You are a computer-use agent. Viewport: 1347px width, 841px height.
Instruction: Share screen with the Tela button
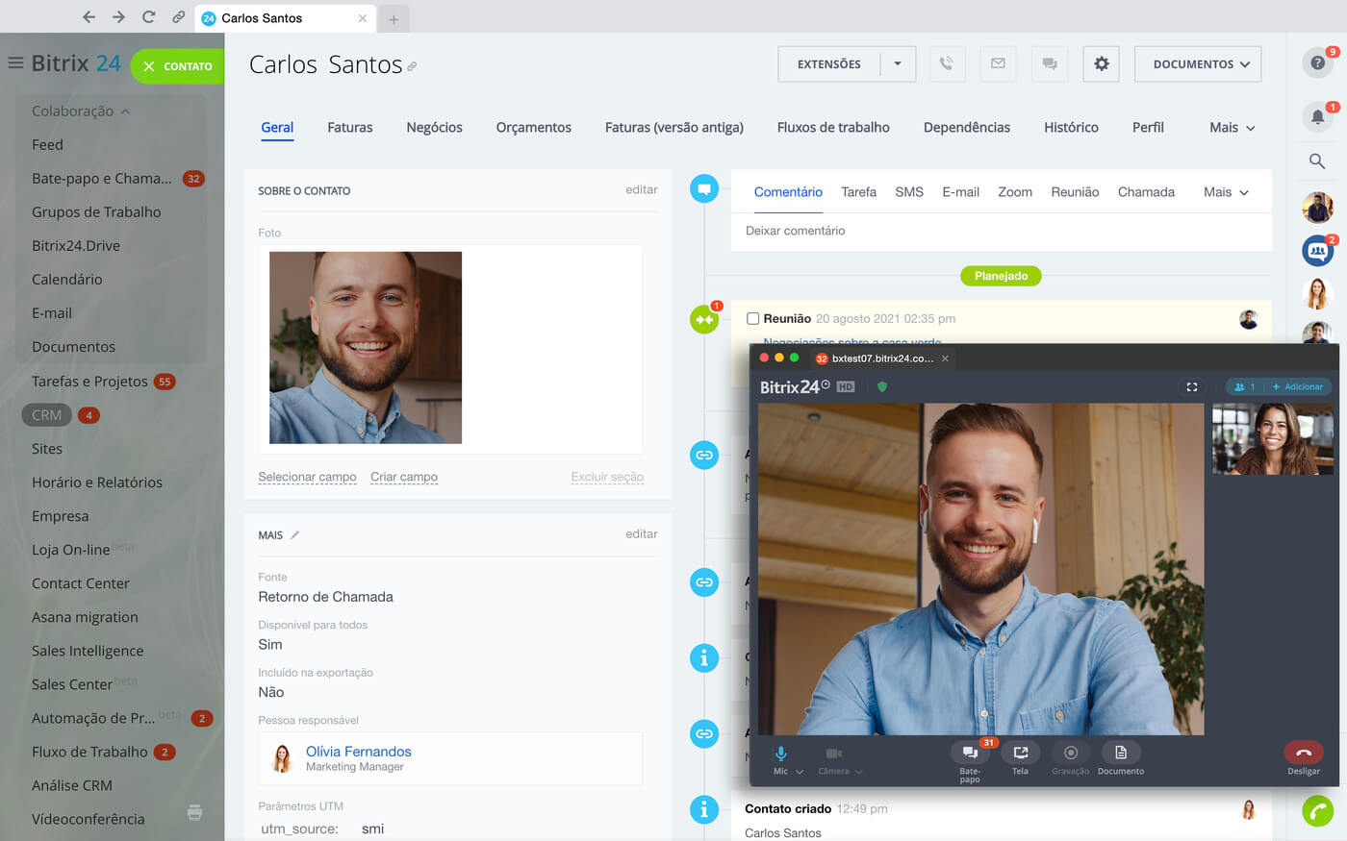(1020, 754)
